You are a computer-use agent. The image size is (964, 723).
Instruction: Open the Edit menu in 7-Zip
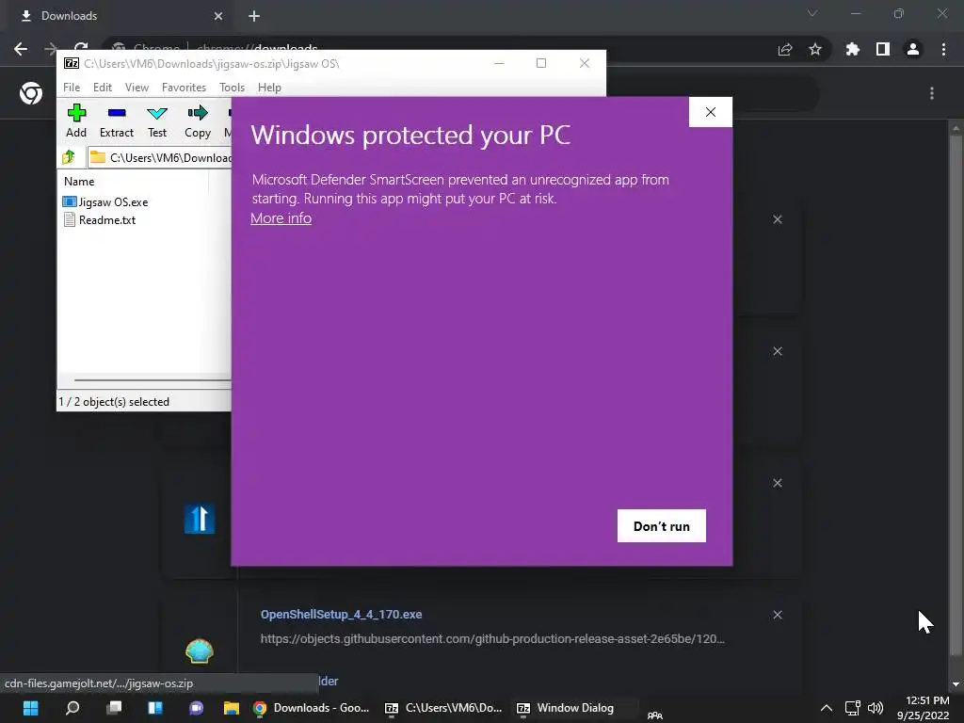[x=102, y=88]
